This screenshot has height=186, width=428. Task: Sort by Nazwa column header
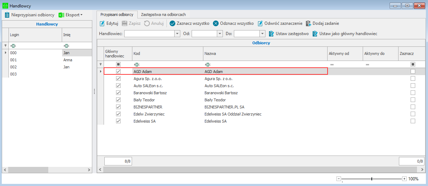point(264,53)
